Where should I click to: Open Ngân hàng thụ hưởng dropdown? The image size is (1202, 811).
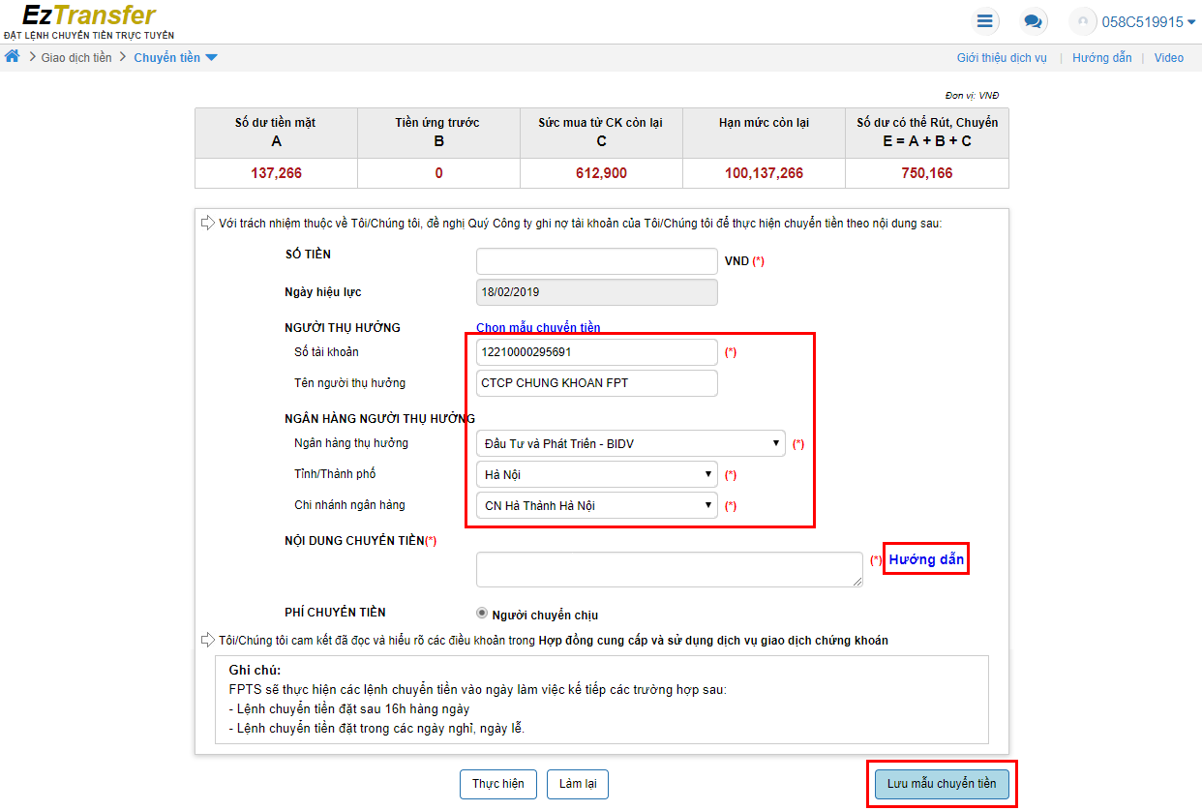pyautogui.click(x=631, y=444)
